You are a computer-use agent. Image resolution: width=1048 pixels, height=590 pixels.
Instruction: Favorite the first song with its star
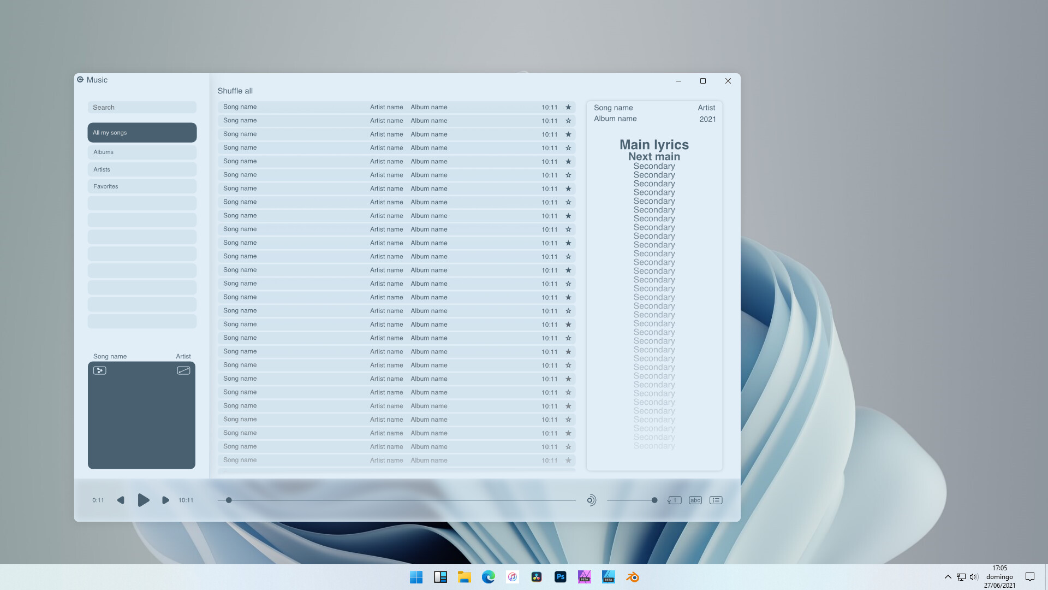pyautogui.click(x=568, y=107)
